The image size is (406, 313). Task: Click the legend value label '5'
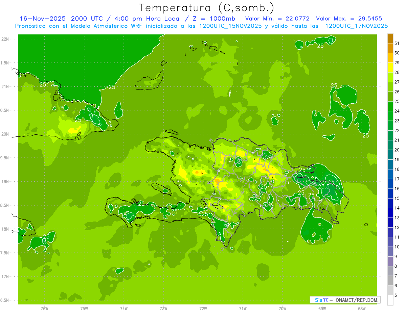point(396,295)
